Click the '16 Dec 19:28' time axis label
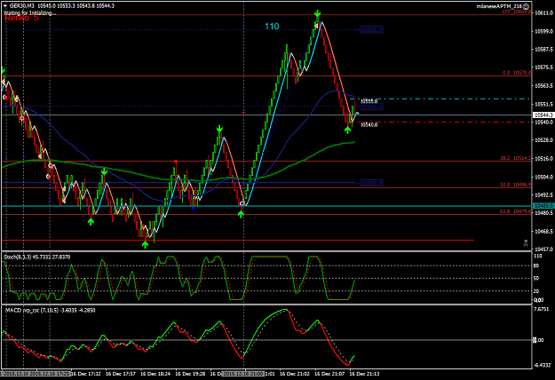 click(x=190, y=374)
